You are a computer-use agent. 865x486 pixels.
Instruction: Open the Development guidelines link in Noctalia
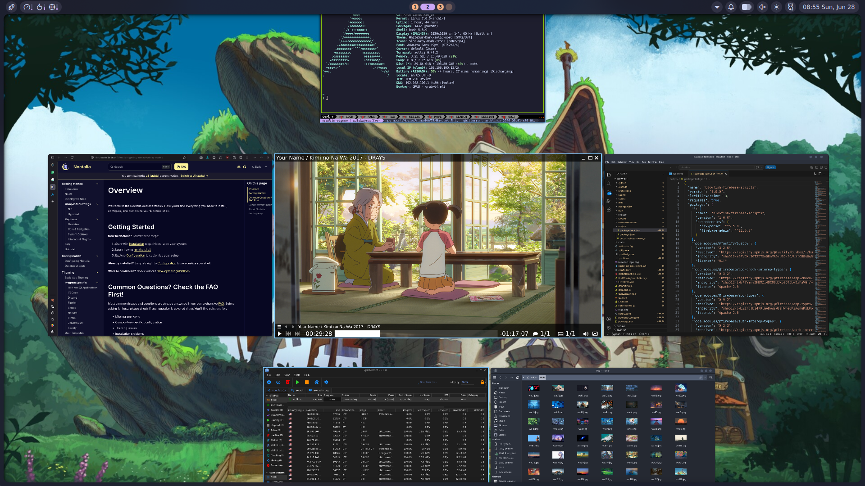tap(173, 271)
